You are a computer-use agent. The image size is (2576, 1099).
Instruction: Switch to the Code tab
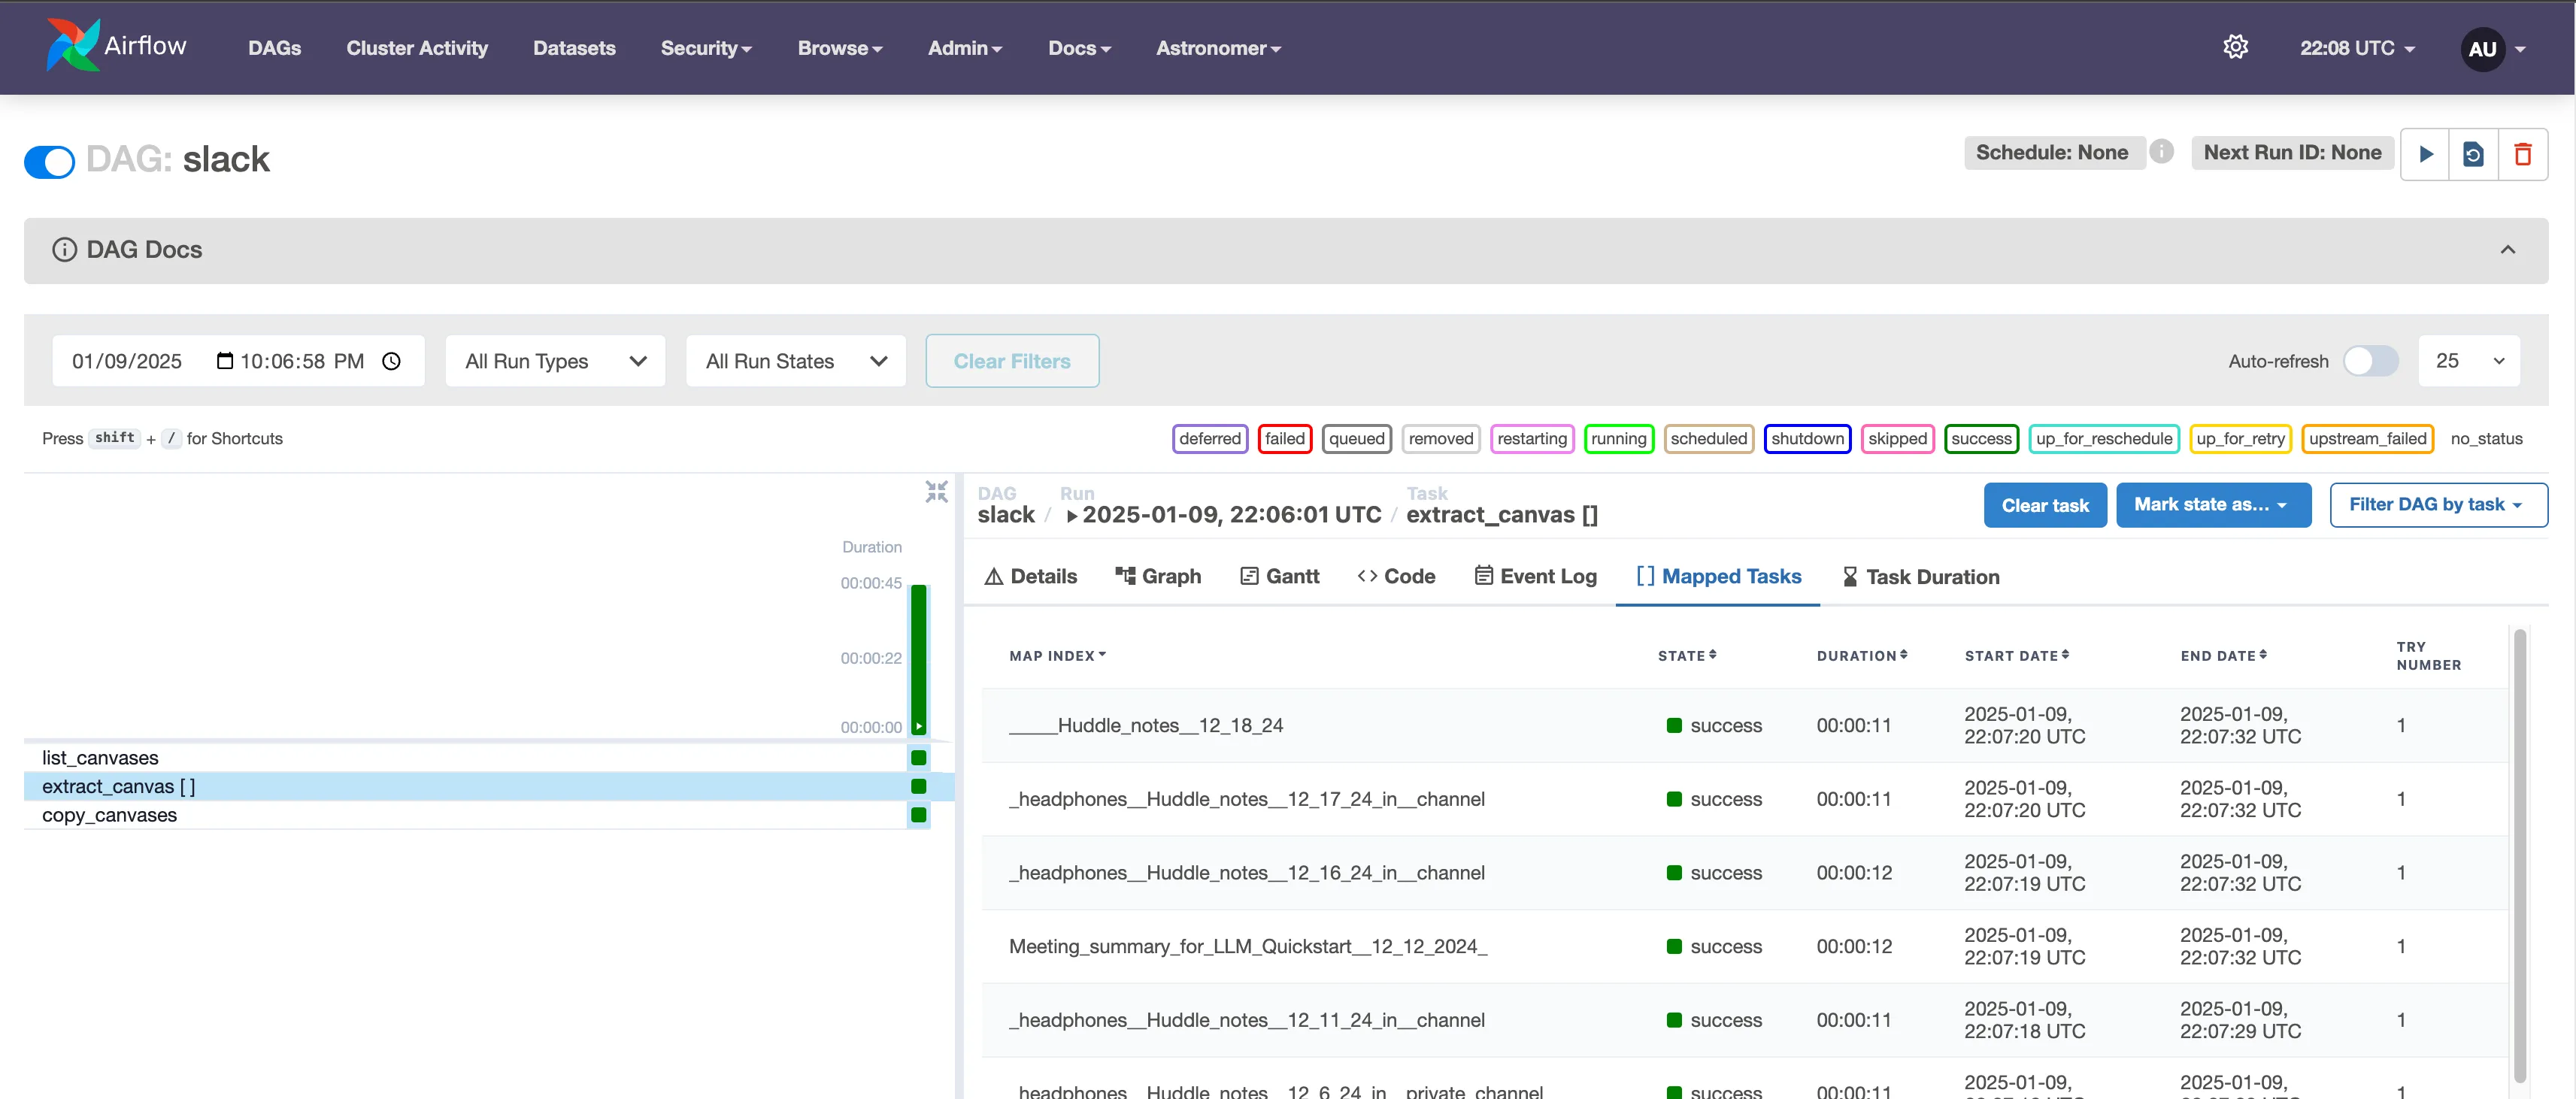pyautogui.click(x=1396, y=577)
